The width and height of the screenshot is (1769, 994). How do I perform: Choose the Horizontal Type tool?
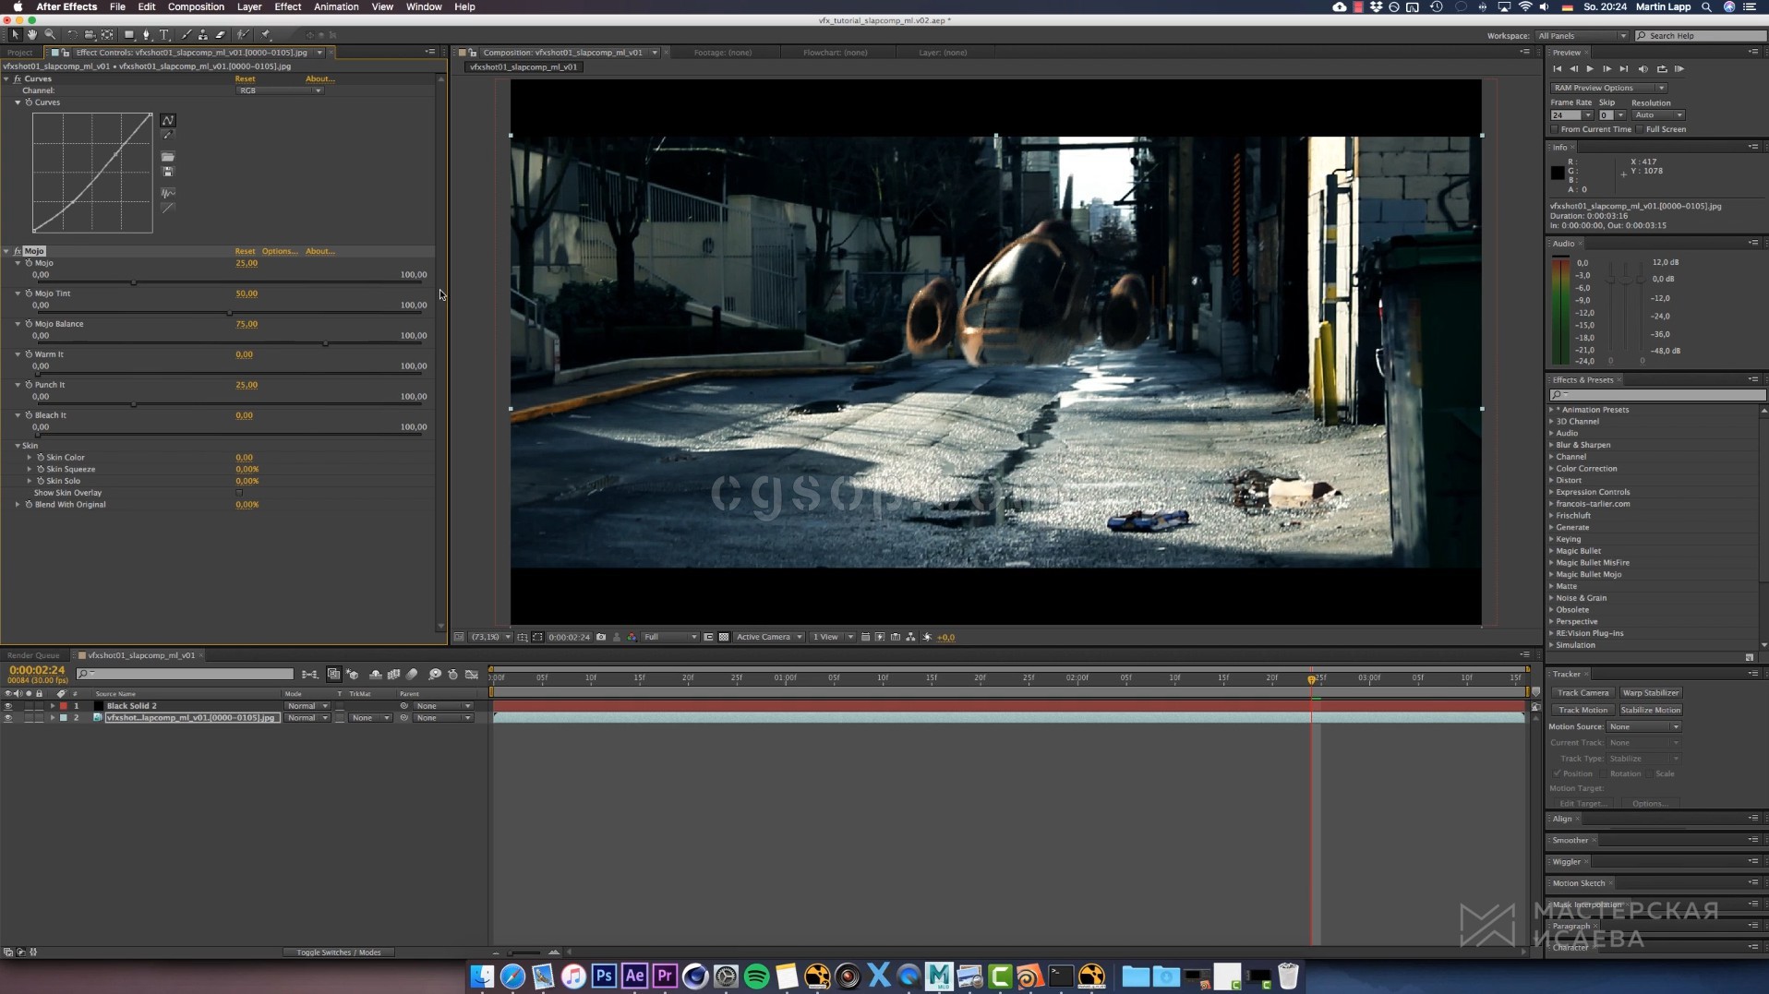click(164, 35)
